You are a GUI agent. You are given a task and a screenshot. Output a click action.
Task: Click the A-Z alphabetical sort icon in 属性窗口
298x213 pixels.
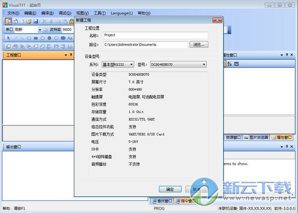click(x=229, y=64)
